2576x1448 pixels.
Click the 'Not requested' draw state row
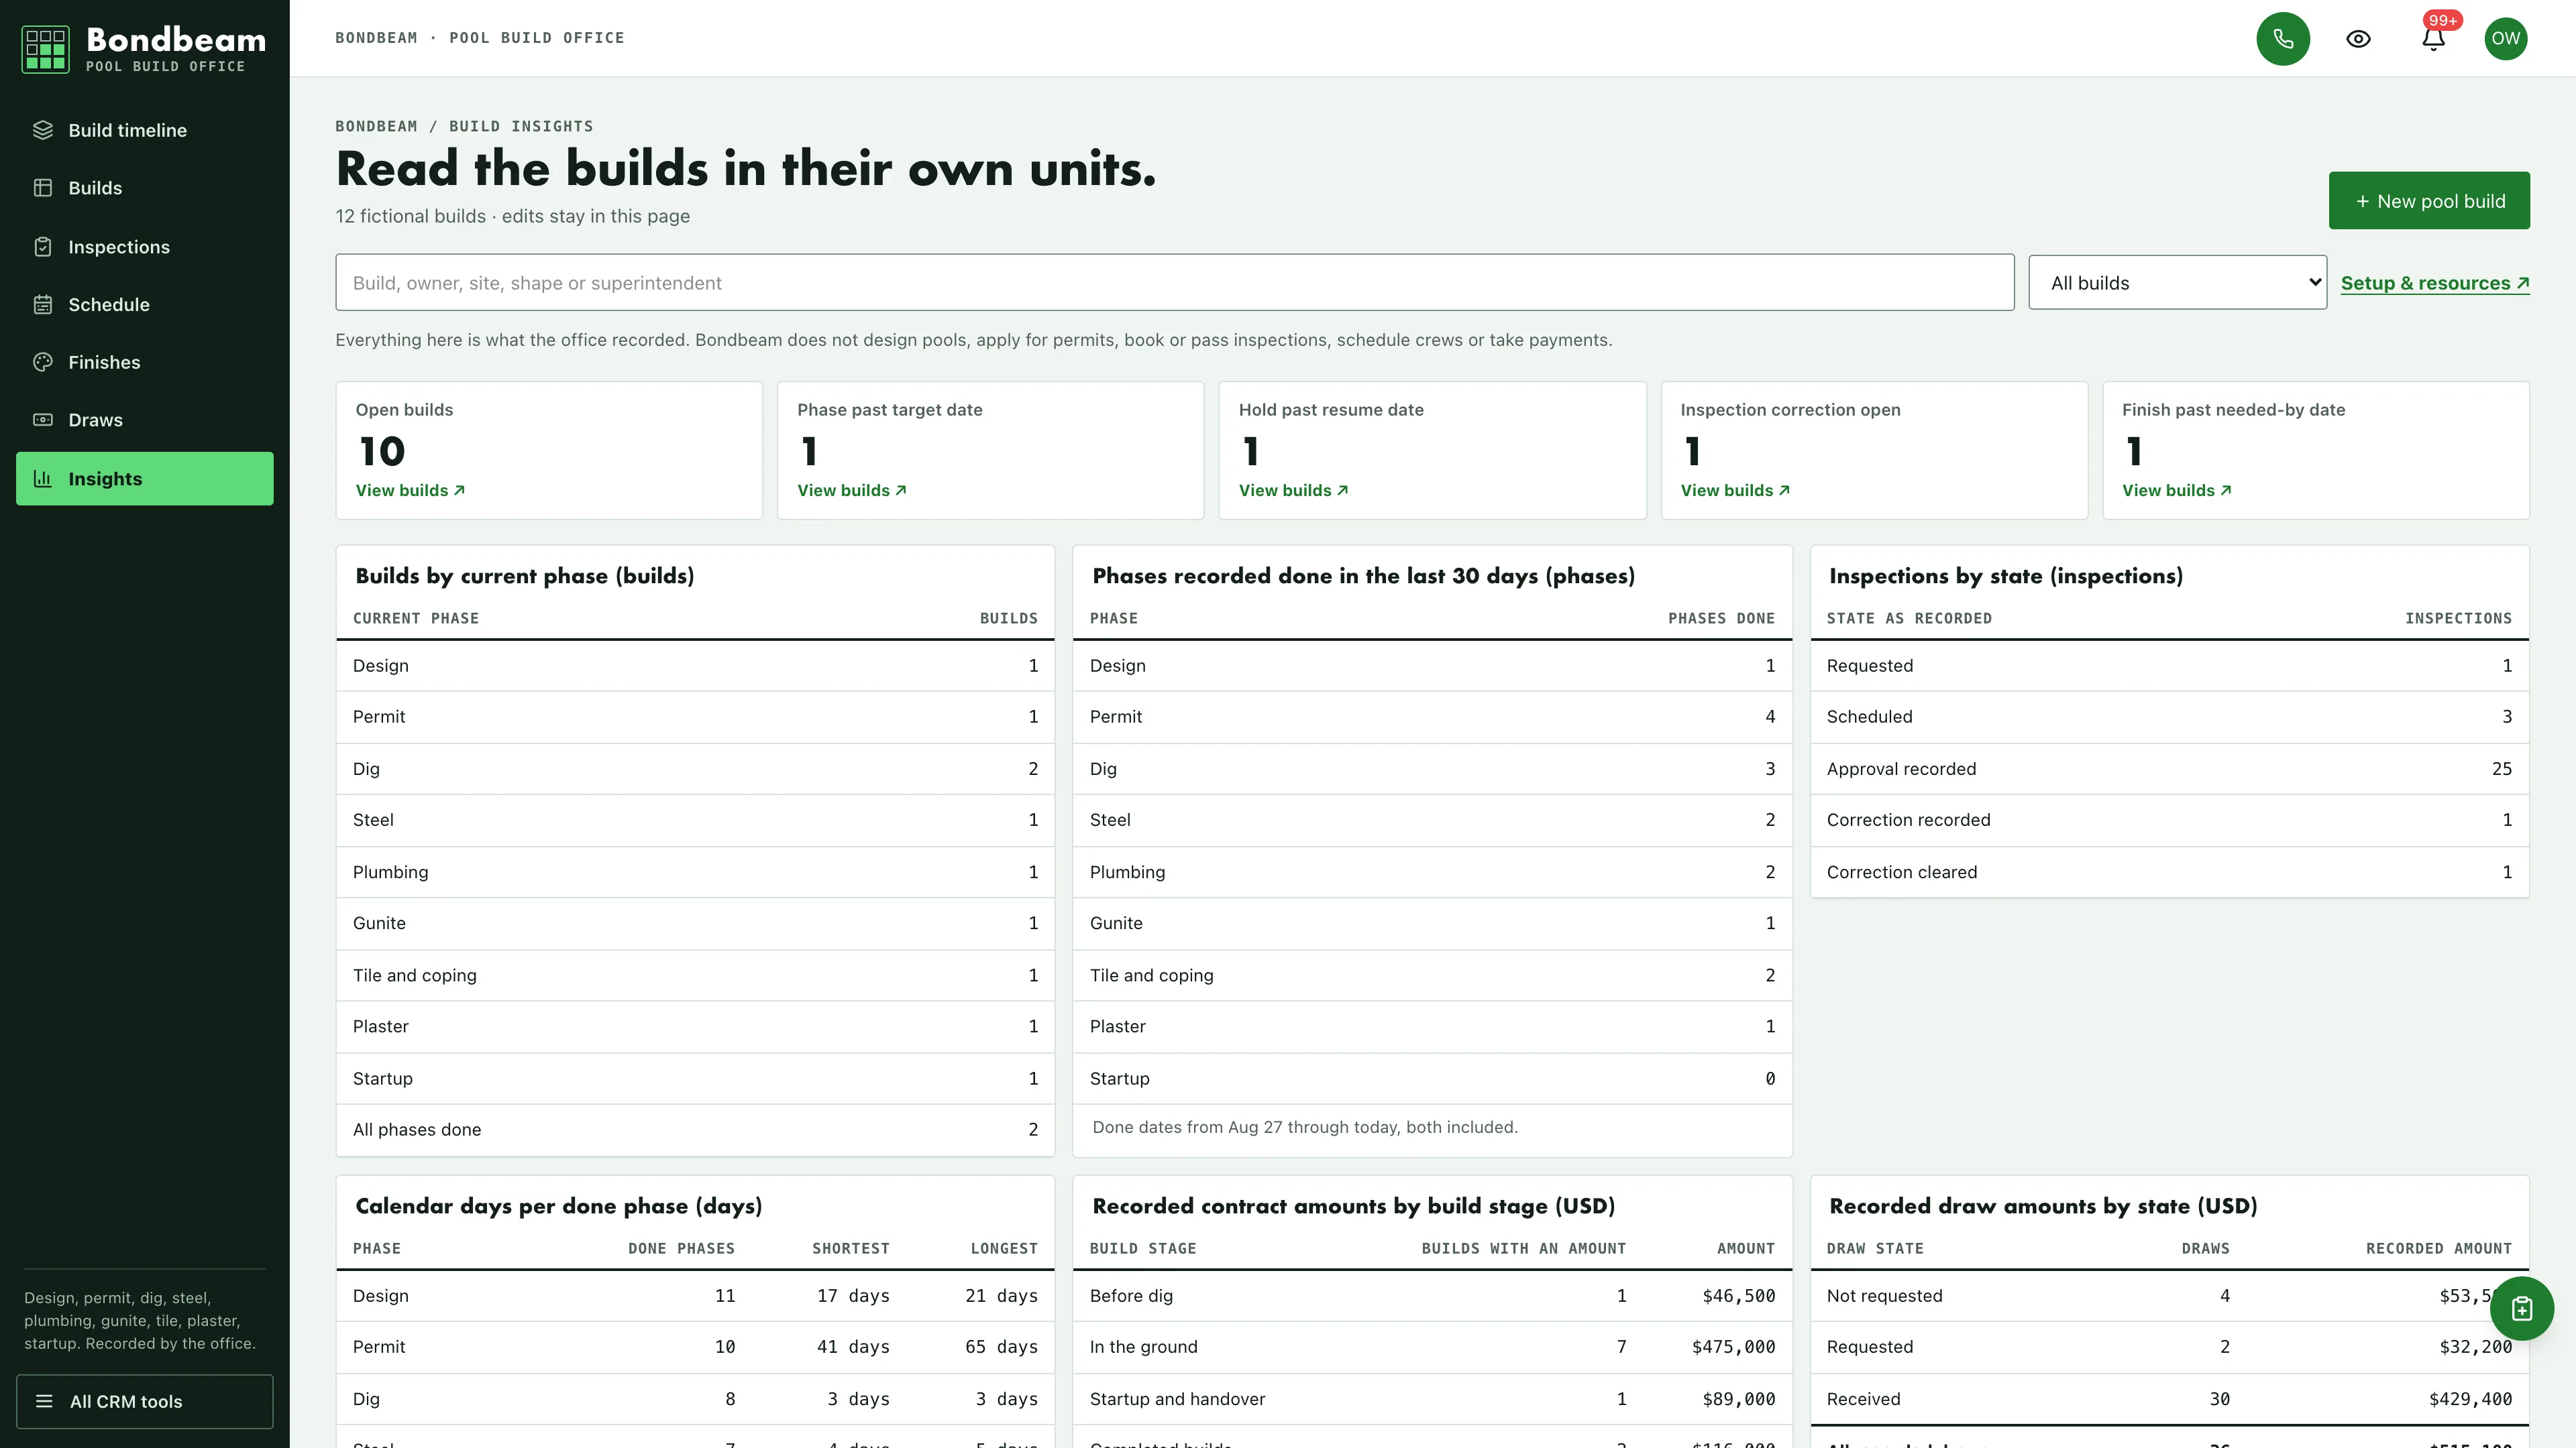pyautogui.click(x=2169, y=1295)
